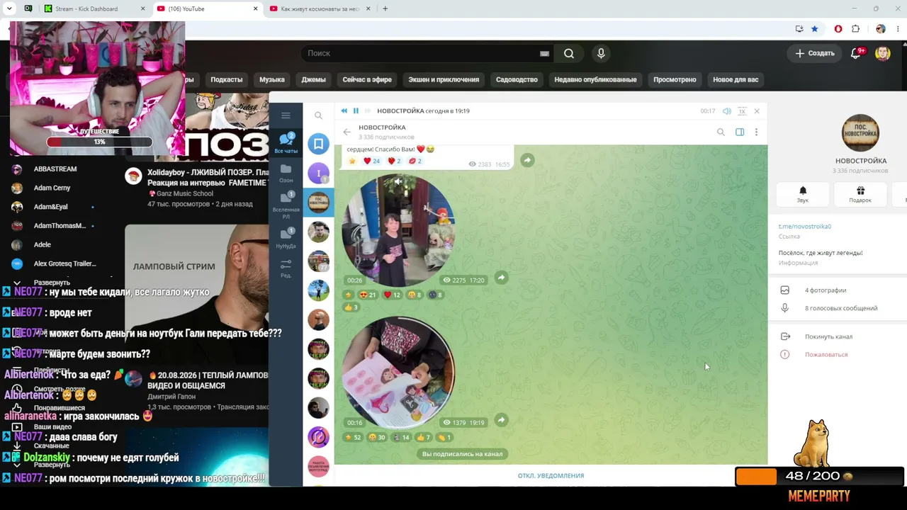Open Saved Messages bookmark chat
Image resolution: width=907 pixels, height=510 pixels.
[x=318, y=144]
